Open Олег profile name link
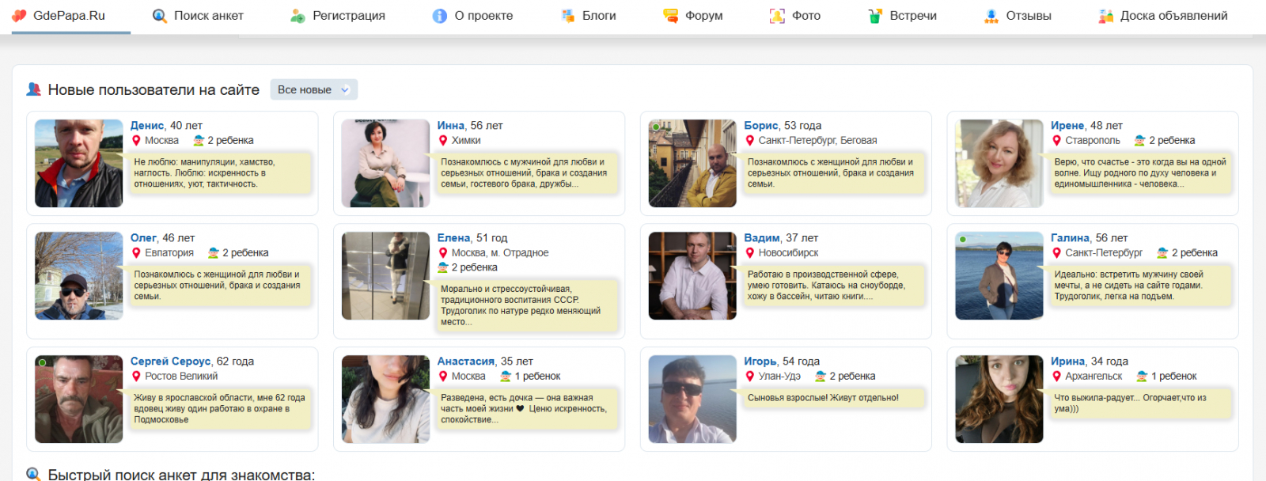 (143, 238)
